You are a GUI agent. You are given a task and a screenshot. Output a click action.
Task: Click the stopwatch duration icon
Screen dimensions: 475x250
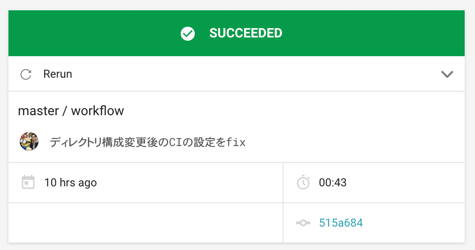(x=303, y=182)
